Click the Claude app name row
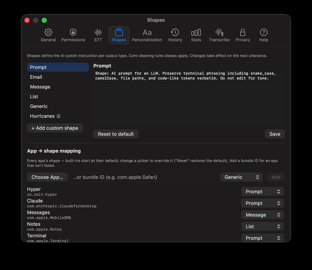This screenshot has width=312, height=270. pos(35,201)
